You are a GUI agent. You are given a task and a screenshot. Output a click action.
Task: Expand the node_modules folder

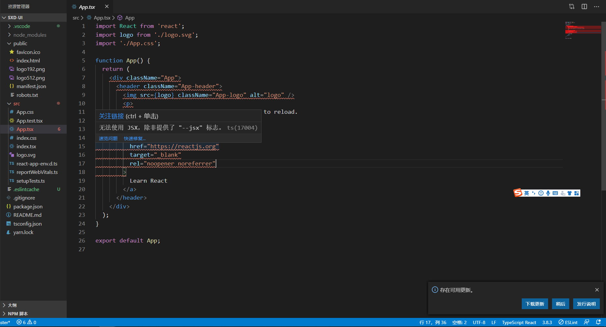coord(33,35)
